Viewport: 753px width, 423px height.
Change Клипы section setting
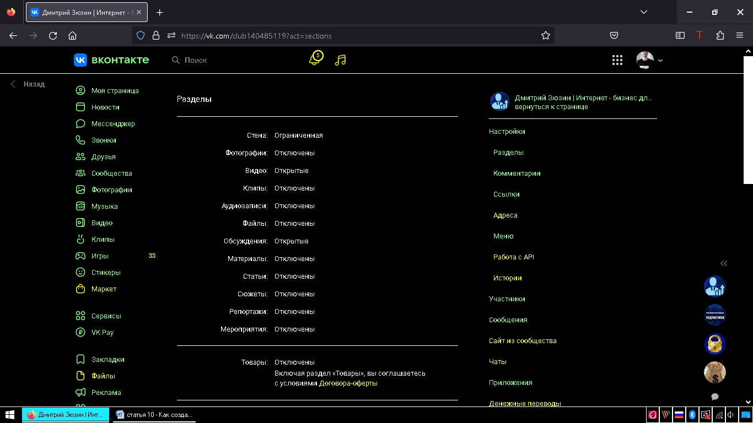click(294, 188)
